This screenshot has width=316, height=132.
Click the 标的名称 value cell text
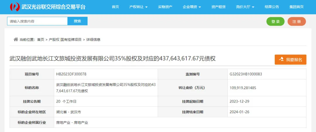pyautogui.click(x=106, y=88)
